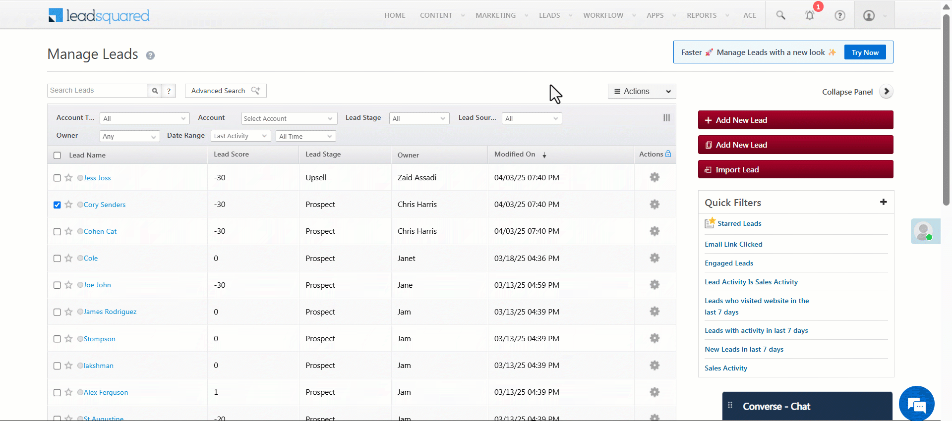Check the James Rodriguez row checkbox
This screenshot has width=952, height=421.
tap(57, 312)
